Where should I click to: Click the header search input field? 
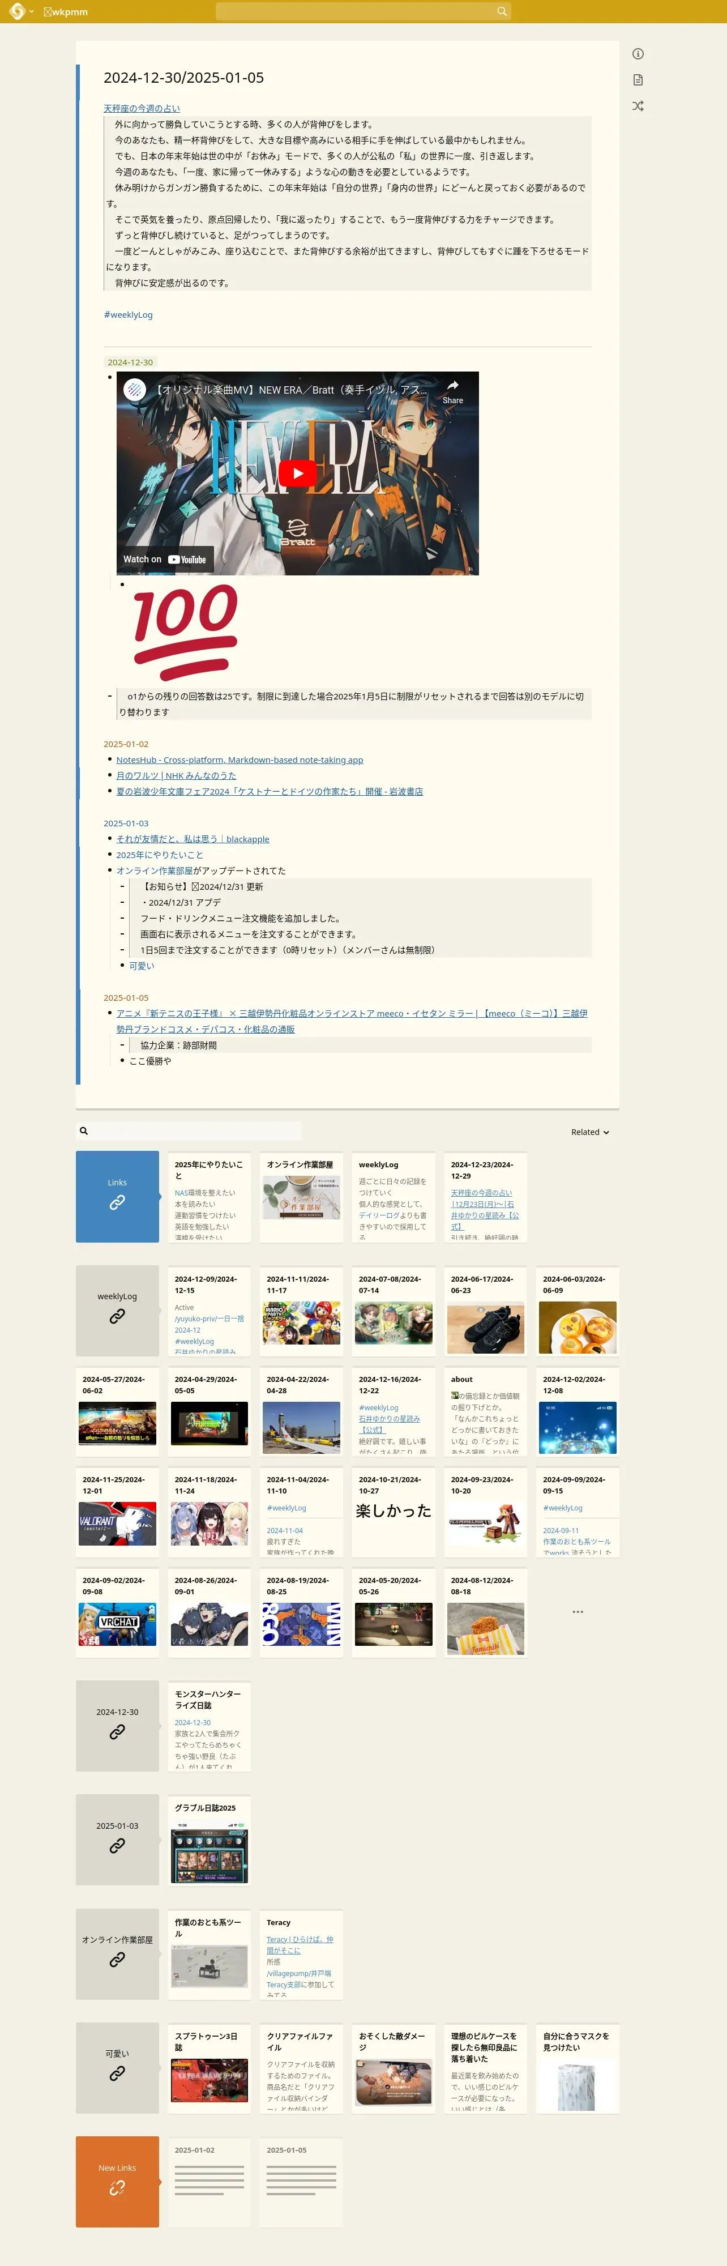pyautogui.click(x=355, y=11)
